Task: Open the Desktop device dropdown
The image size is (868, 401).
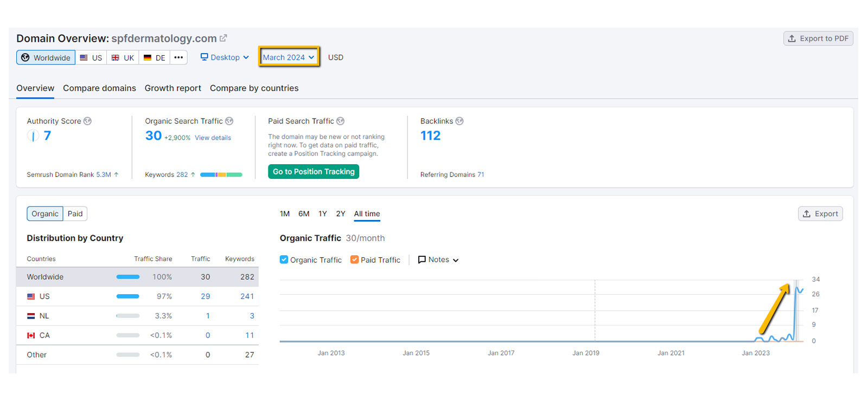Action: (x=225, y=57)
